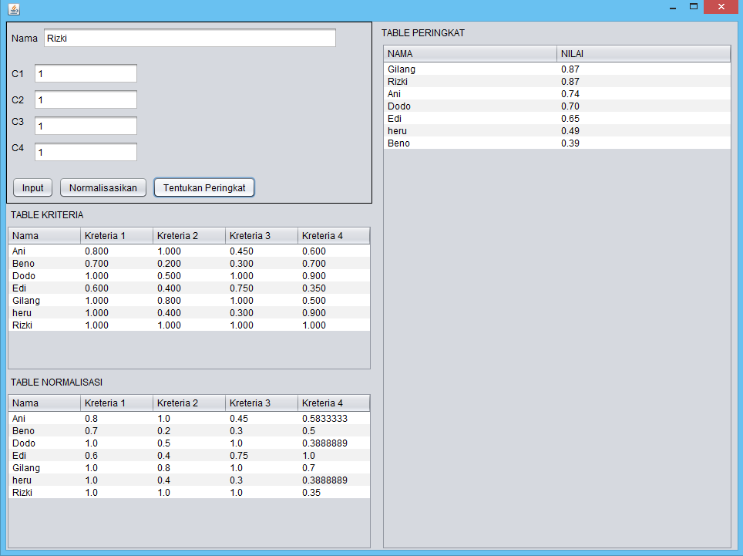This screenshot has height=556, width=743.
Task: Select the Ani name cell in Table Normalisasi
Action: tap(45, 419)
